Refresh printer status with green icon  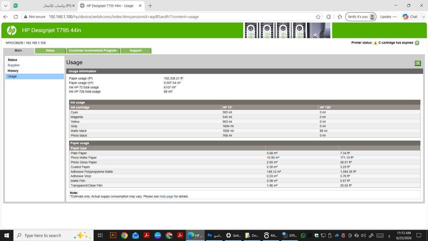click(x=417, y=43)
